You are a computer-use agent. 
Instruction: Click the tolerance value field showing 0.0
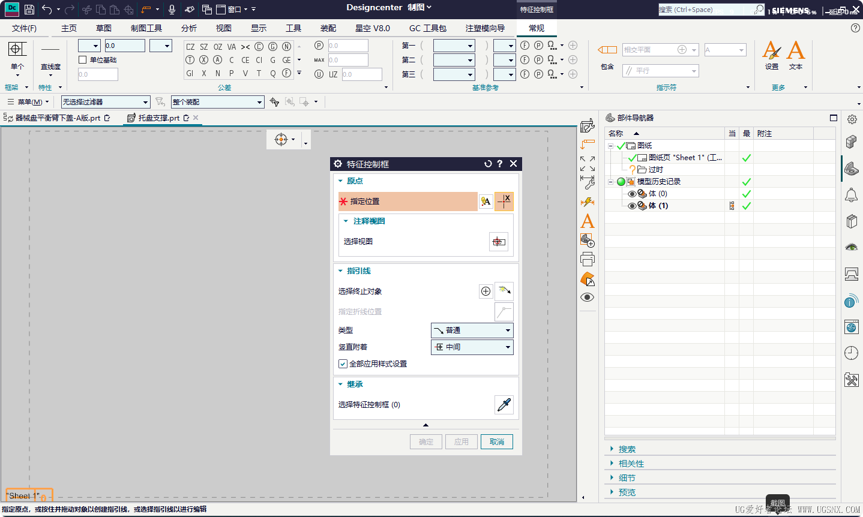125,46
